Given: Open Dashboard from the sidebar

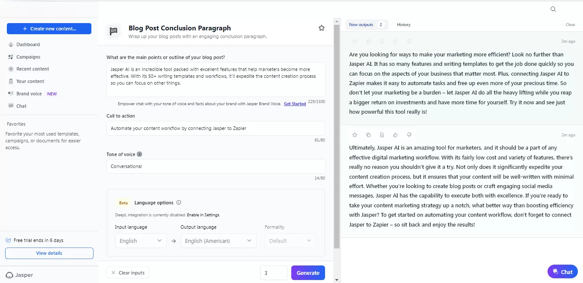Looking at the screenshot, I should point(28,44).
